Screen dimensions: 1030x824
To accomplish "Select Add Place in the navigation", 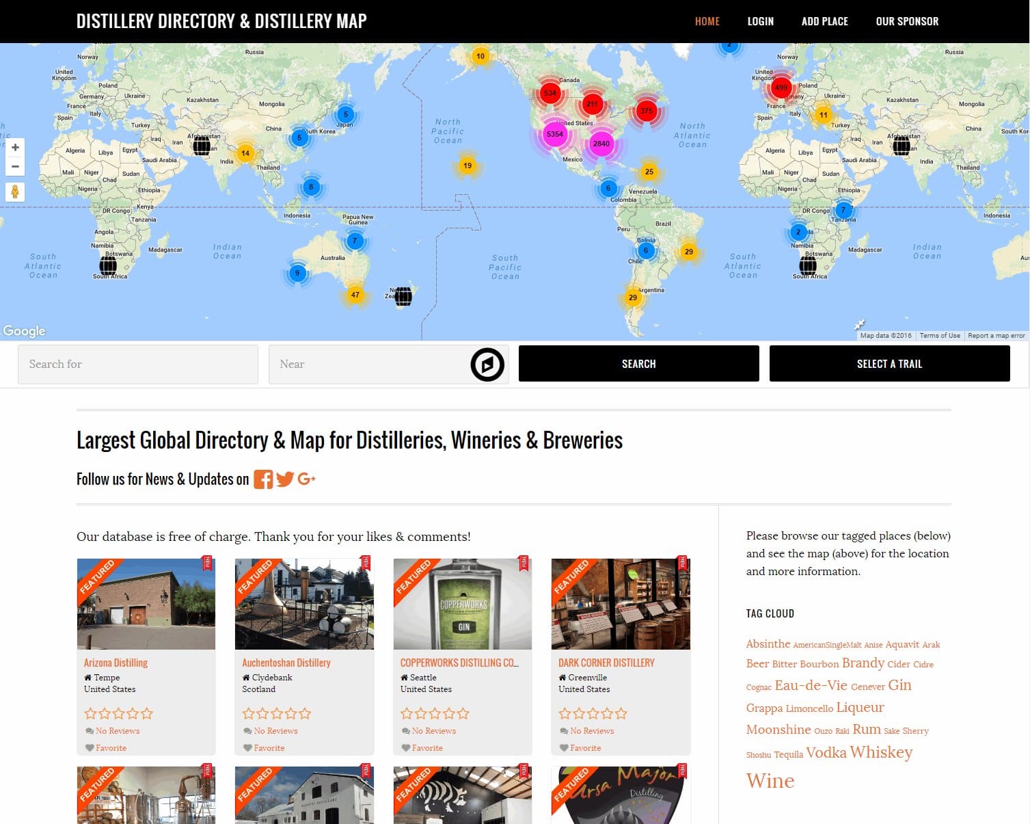I will 824,21.
